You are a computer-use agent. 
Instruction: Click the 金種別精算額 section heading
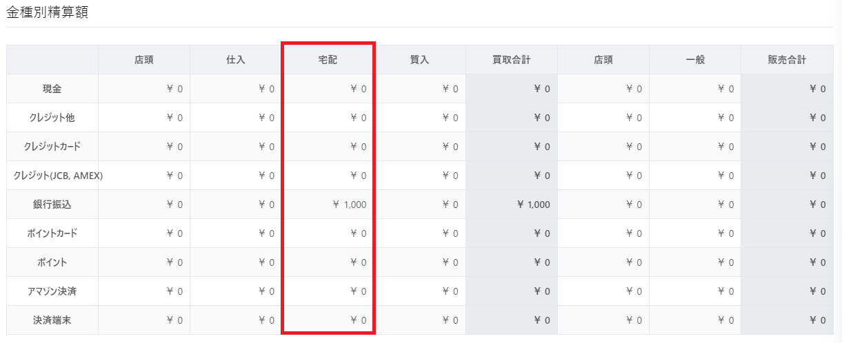click(x=48, y=12)
